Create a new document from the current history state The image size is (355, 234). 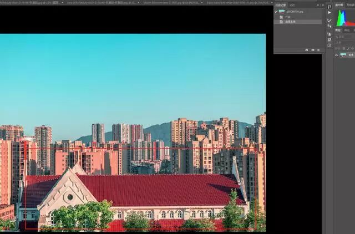pyautogui.click(x=307, y=50)
